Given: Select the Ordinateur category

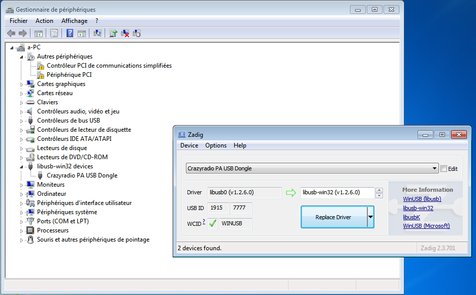Looking at the screenshot, I should 52,194.
